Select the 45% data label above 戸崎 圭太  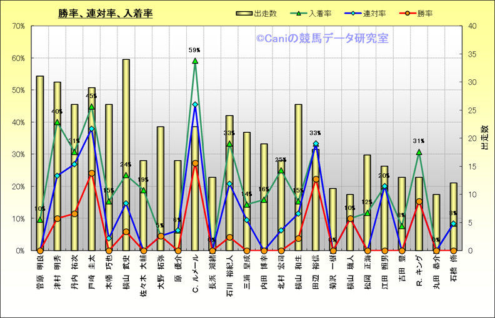91,97
